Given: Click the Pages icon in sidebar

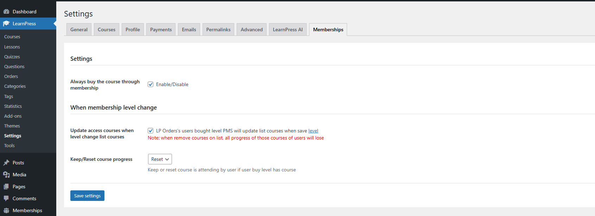Looking at the screenshot, I should [x=6, y=186].
